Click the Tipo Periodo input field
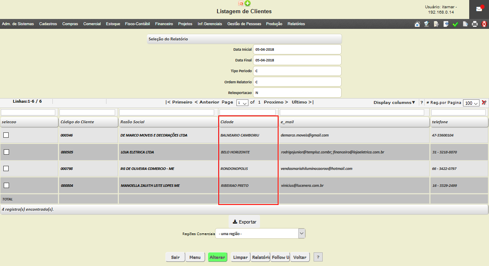Screen dimensions: 489x266 (x=297, y=71)
